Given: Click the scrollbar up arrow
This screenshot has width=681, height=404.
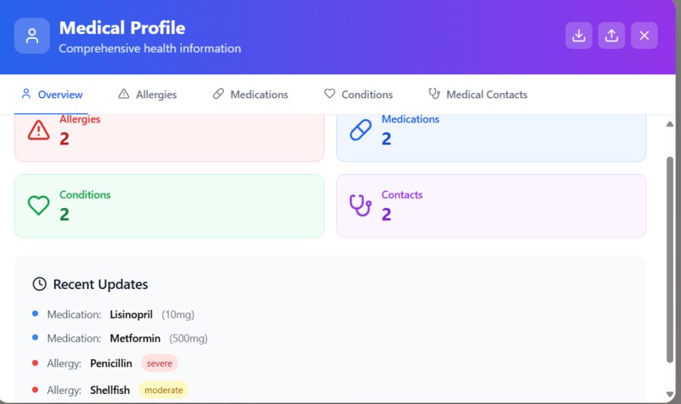Looking at the screenshot, I should coord(670,124).
